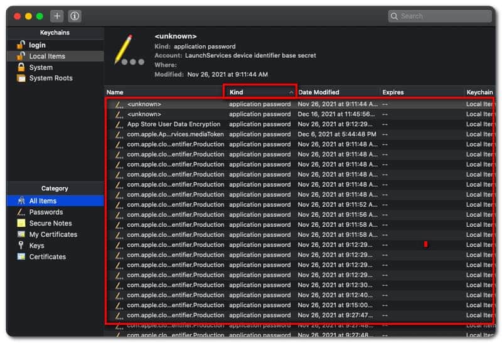Select App Store User Data Encryption item
This screenshot has width=502, height=343.
coord(174,124)
